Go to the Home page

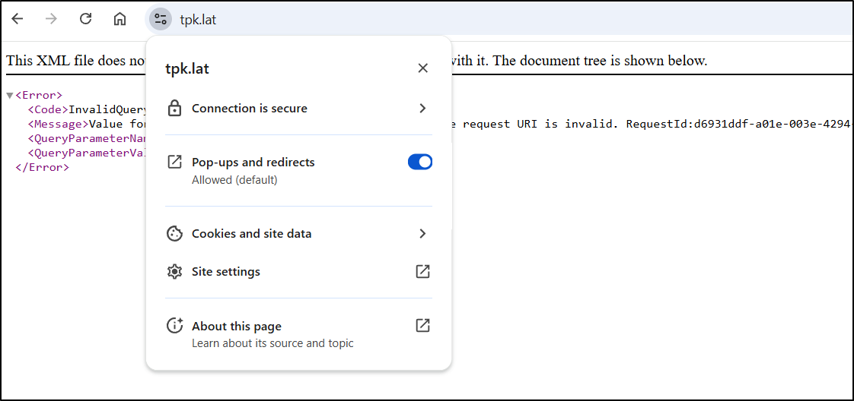(119, 19)
